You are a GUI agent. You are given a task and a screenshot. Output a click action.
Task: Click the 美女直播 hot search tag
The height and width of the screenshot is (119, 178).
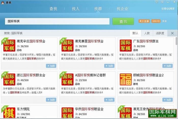(x=144, y=21)
